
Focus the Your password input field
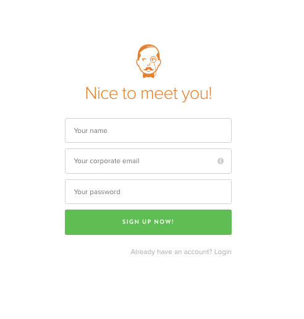148,192
